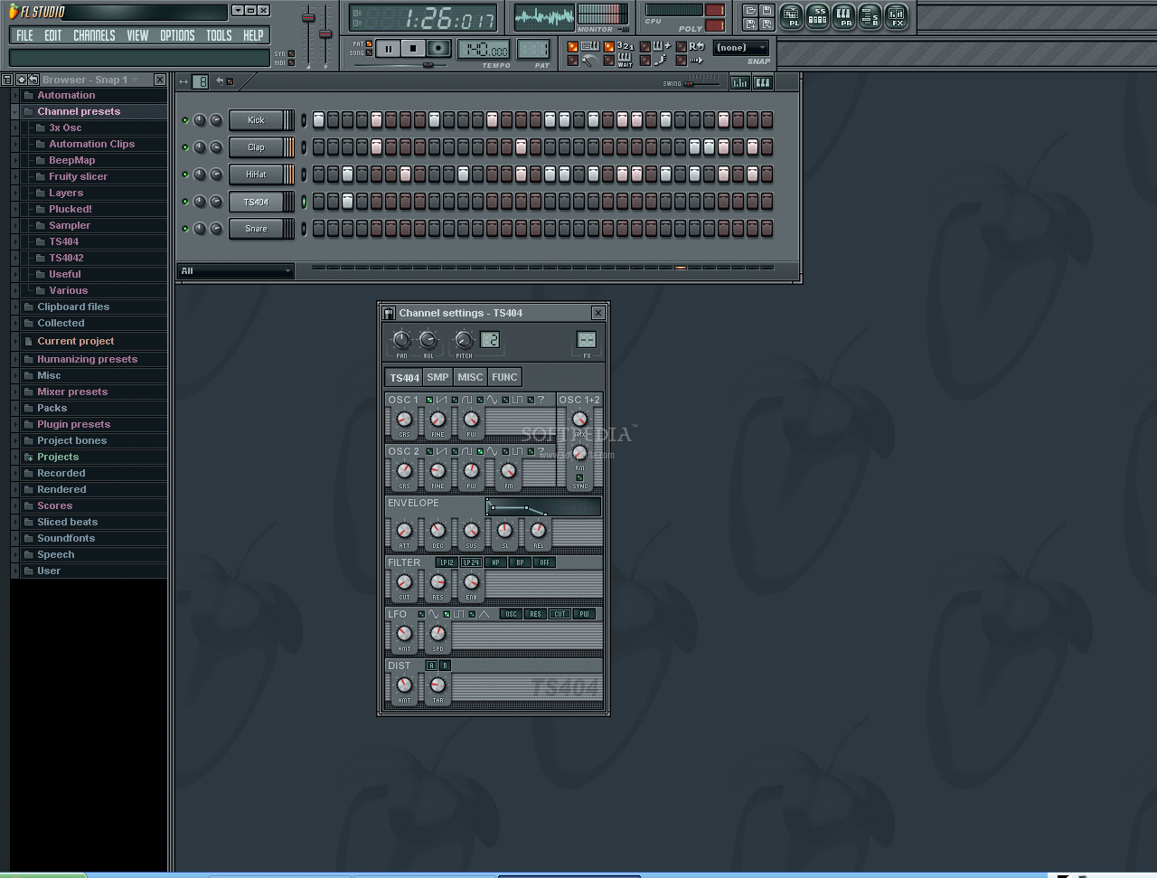Open the Piano Roll (PR) button
This screenshot has height=878, width=1157.
844,16
